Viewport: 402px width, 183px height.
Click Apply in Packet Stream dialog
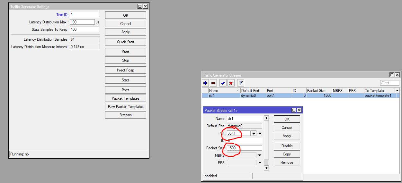(x=287, y=136)
